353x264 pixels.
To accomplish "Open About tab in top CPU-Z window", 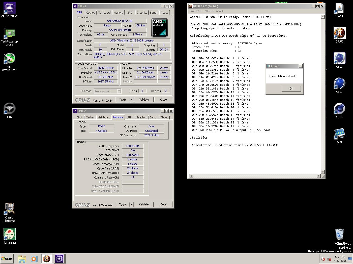I will [164, 13].
